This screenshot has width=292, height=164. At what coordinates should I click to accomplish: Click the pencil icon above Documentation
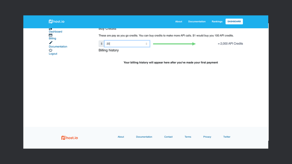coord(51,43)
